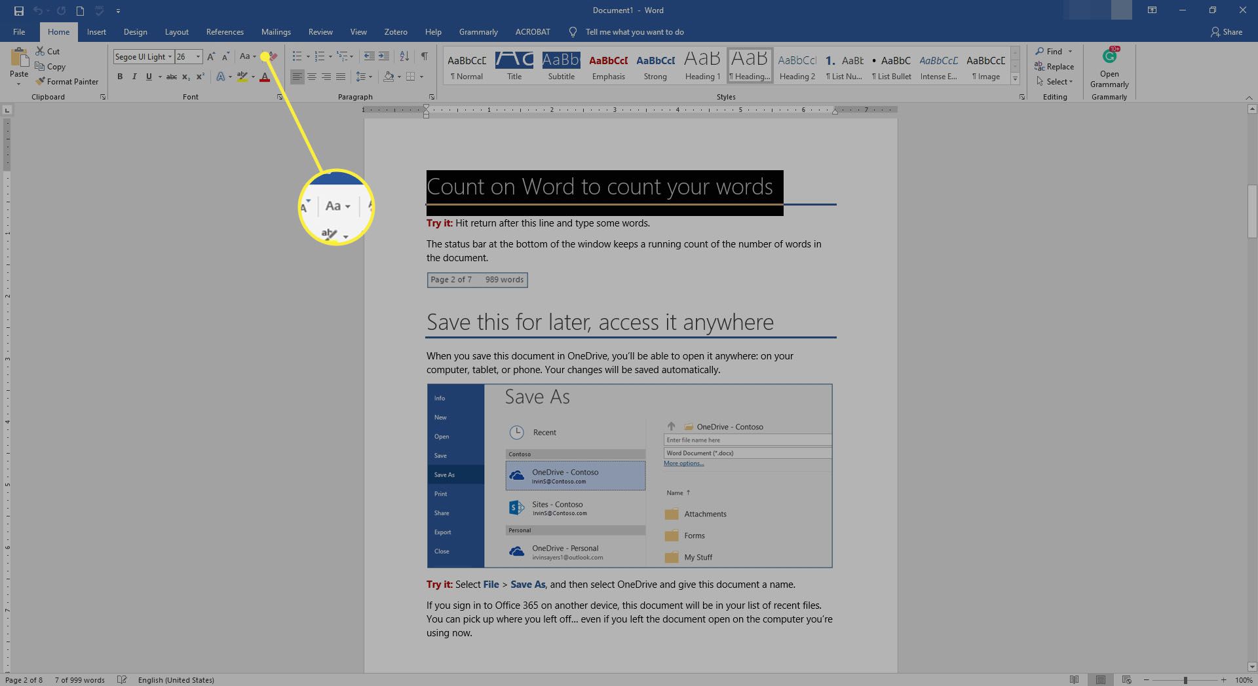Toggle Justify paragraph alignment
This screenshot has width=1258, height=686.
coord(341,77)
